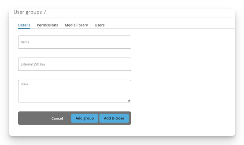Click into the External SSO key field

pyautogui.click(x=74, y=64)
